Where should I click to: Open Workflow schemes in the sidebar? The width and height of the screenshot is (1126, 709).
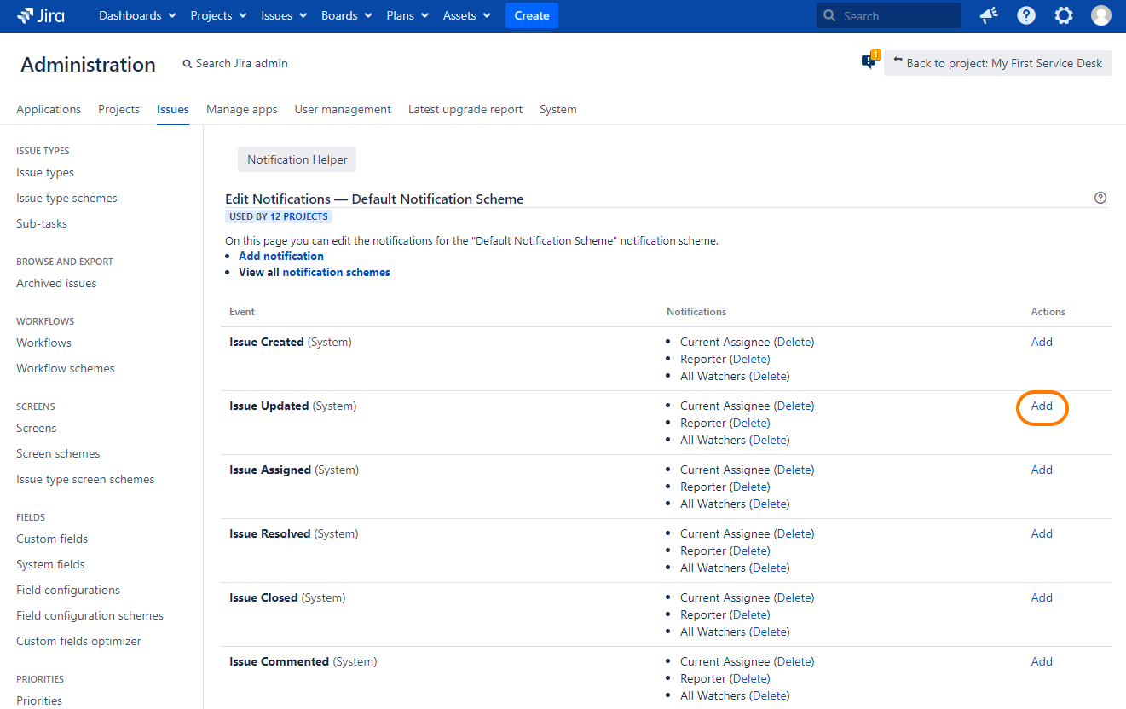click(65, 368)
